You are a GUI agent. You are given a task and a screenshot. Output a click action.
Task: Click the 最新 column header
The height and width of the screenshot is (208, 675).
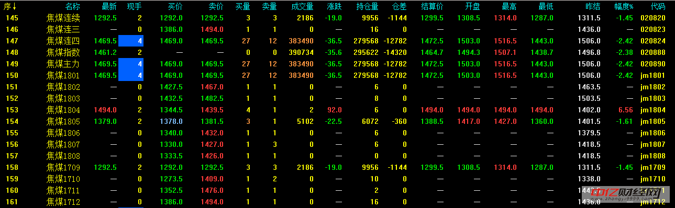tap(109, 6)
